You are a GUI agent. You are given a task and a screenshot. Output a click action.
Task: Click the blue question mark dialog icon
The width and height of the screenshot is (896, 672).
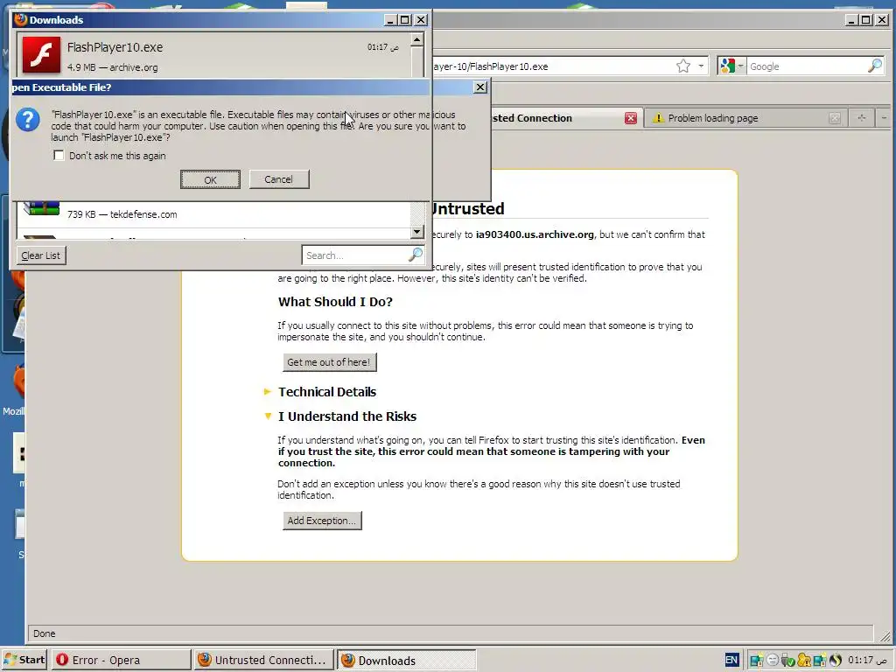coord(27,120)
